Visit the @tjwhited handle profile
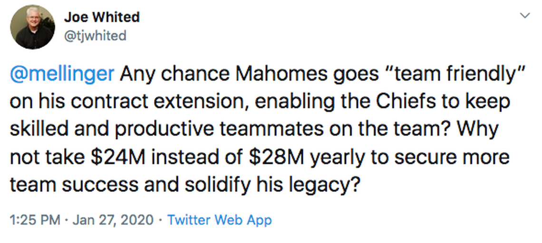The width and height of the screenshot is (542, 243). click(x=95, y=35)
